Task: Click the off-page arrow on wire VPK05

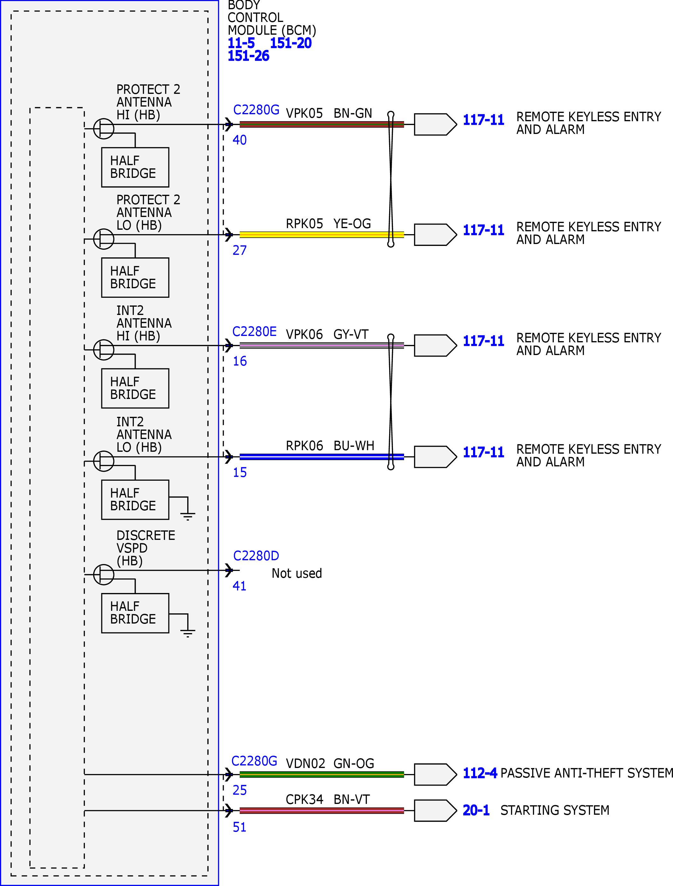Action: tap(436, 124)
